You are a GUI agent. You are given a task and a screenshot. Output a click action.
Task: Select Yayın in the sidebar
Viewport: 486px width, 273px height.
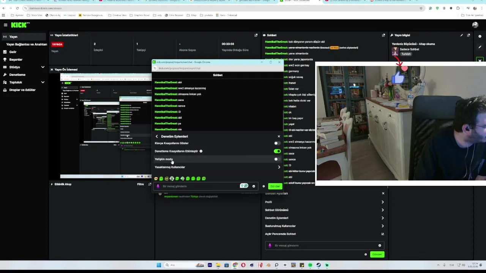coord(24,37)
